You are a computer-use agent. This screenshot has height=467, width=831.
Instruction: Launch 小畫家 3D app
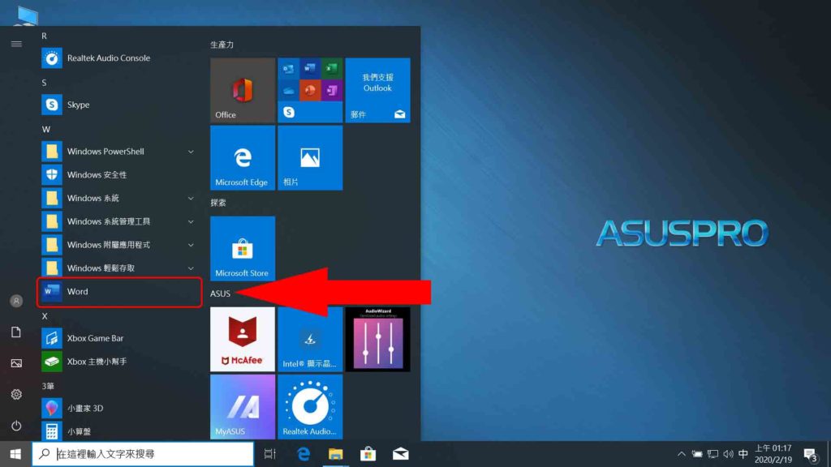tap(118, 409)
